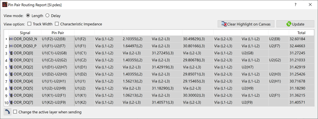The height and width of the screenshot is (119, 318).
Task: Enable the Track Width view option
Action: pyautogui.click(x=29, y=24)
